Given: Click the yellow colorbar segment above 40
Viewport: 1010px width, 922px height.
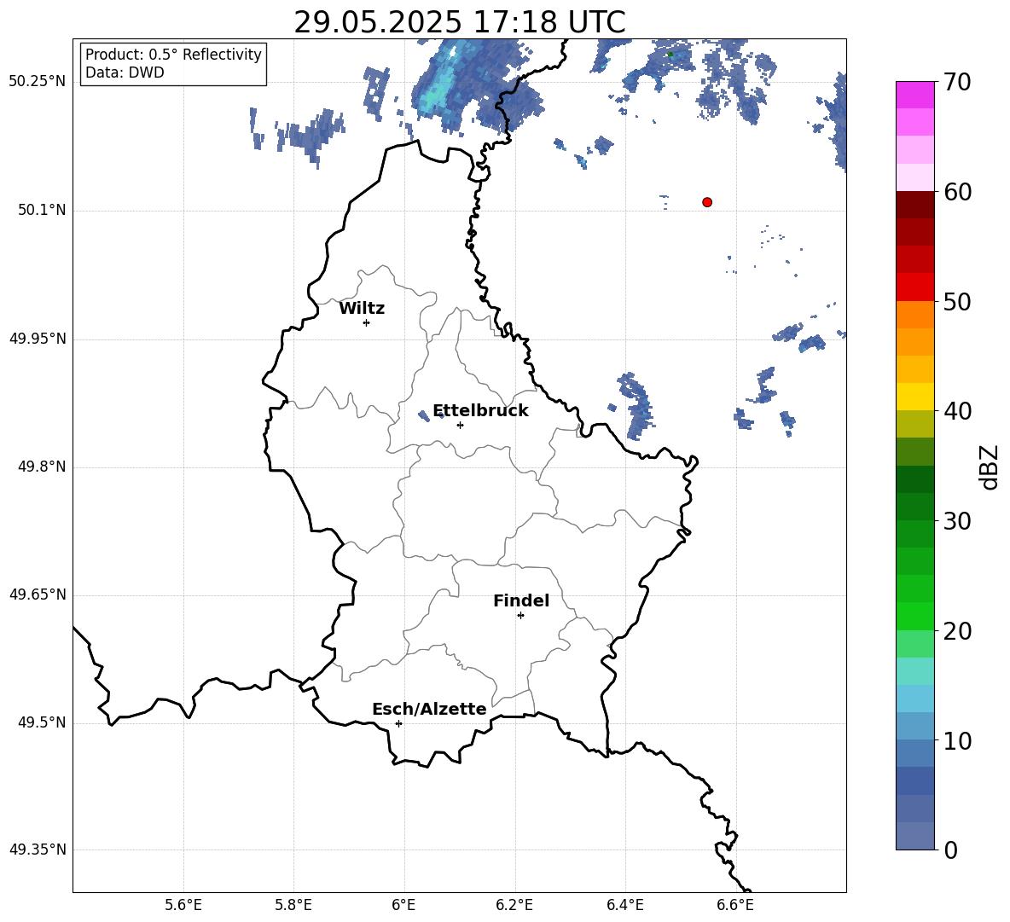Looking at the screenshot, I should tap(914, 397).
